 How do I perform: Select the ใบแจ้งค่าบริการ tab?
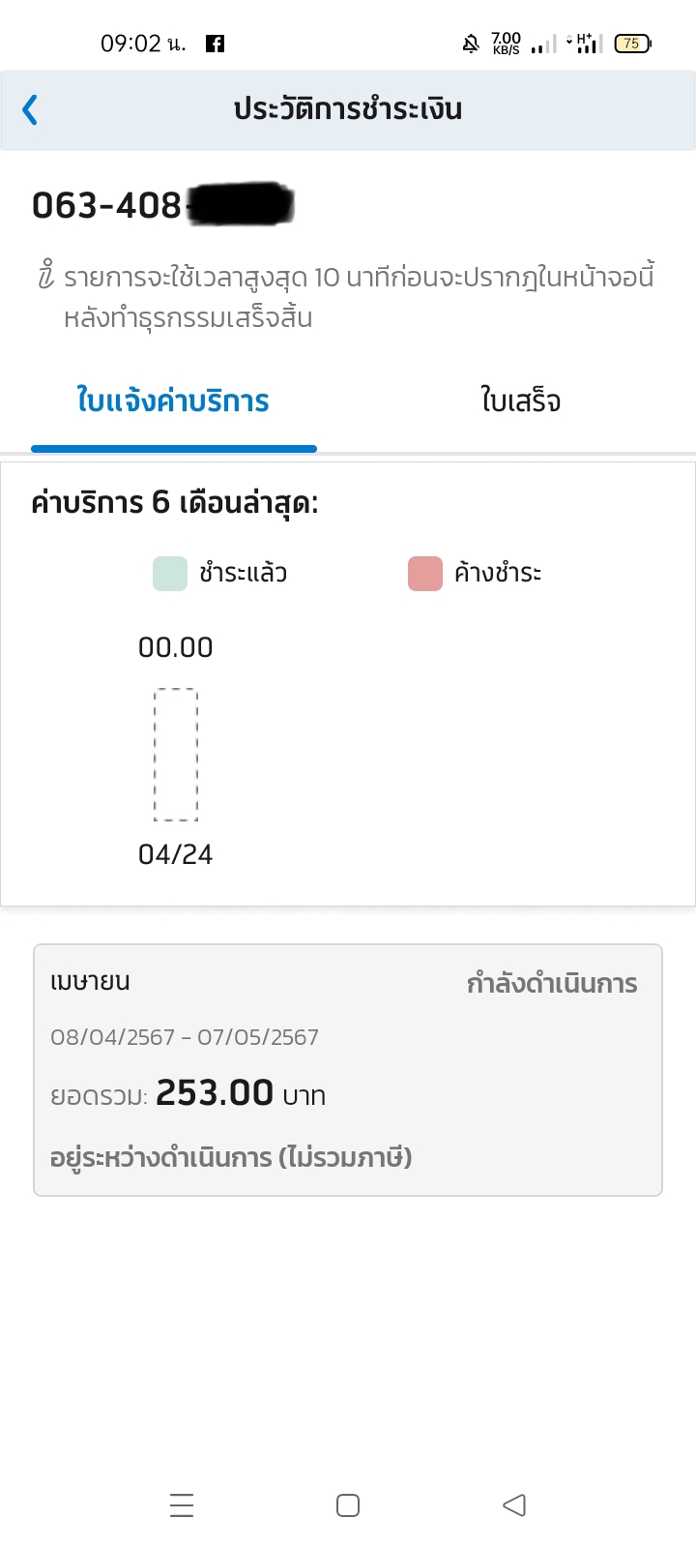tap(174, 401)
